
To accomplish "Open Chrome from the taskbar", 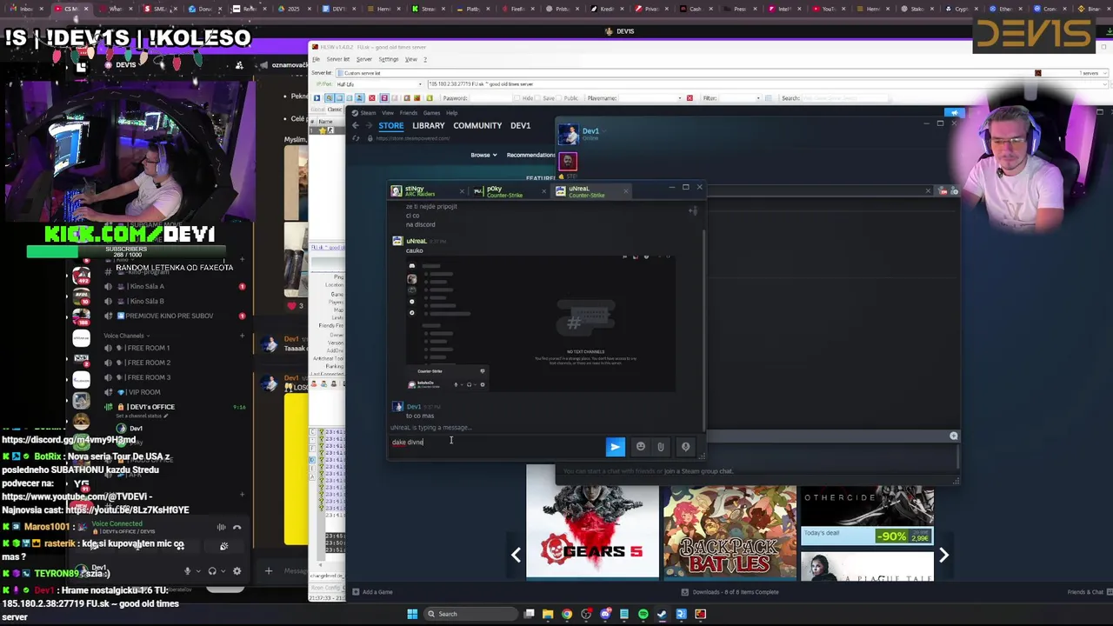I will tap(567, 614).
